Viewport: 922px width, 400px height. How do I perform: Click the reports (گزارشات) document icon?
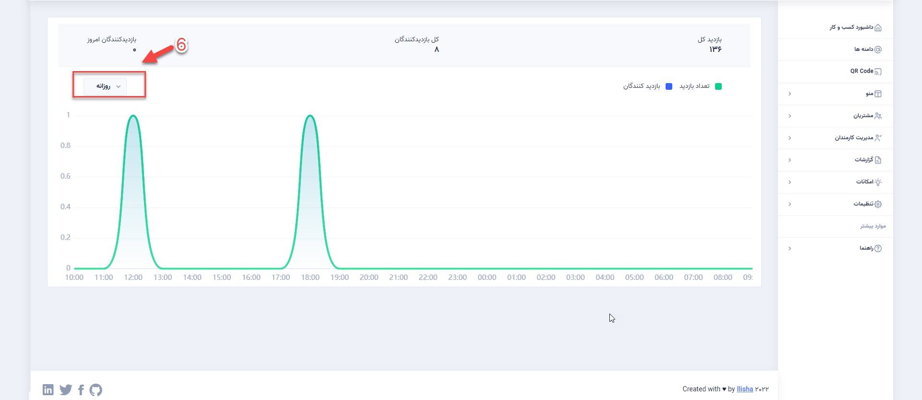(x=878, y=160)
